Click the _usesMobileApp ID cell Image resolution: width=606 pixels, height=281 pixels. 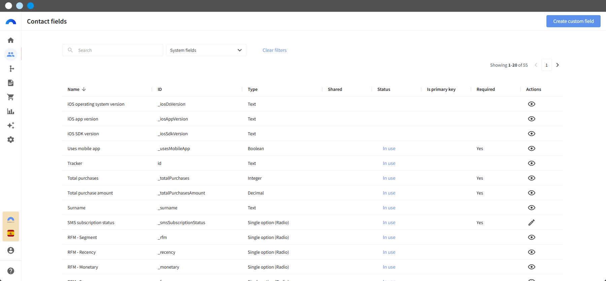coord(174,148)
